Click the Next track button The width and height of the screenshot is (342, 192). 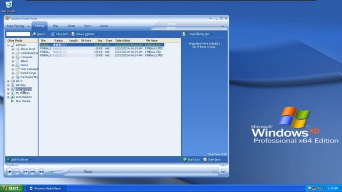point(32,172)
